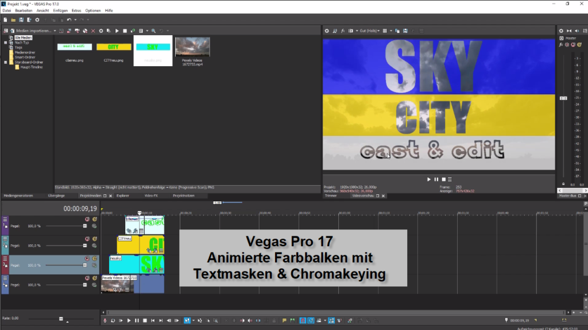Pause timeline playback in transport
This screenshot has height=330, width=588.
(x=137, y=321)
